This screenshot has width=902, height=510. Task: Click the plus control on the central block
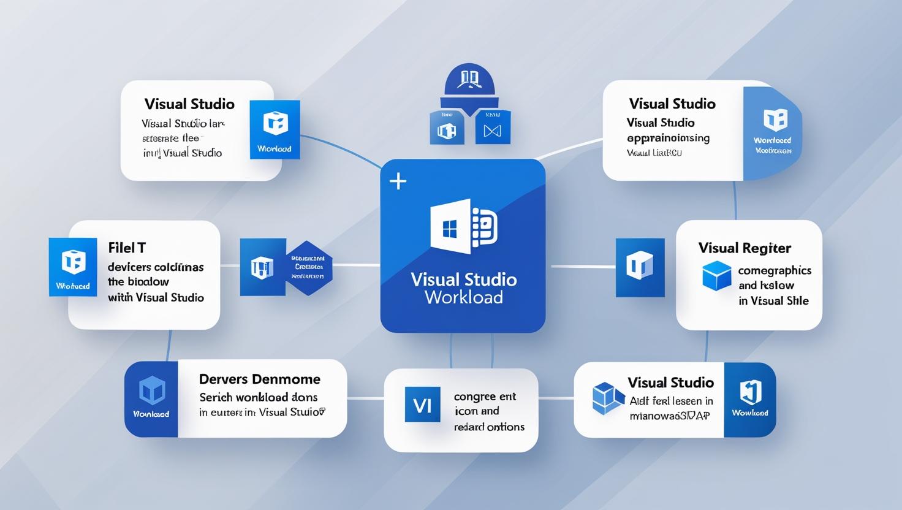(398, 180)
